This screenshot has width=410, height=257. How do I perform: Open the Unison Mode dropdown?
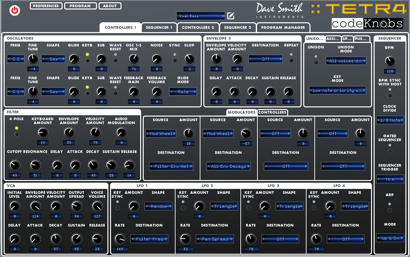pos(346,61)
